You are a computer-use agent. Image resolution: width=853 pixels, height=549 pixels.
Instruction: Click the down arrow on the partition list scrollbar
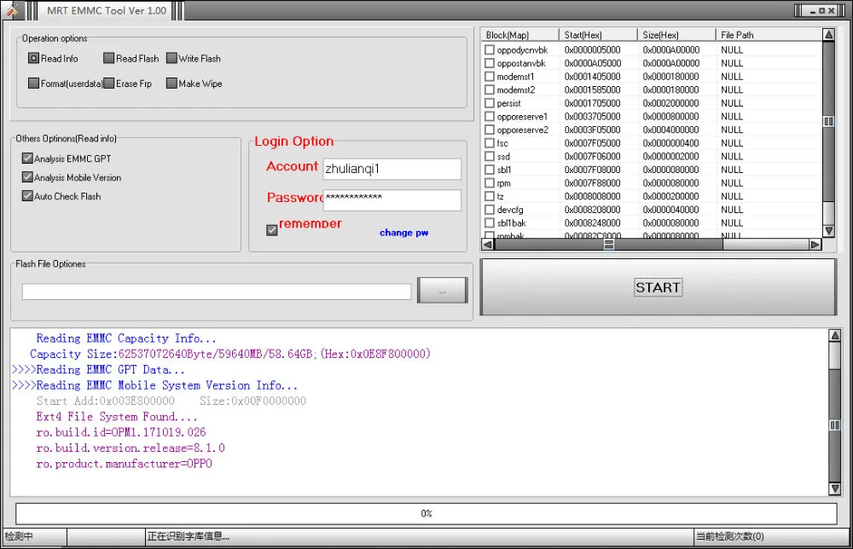click(828, 230)
